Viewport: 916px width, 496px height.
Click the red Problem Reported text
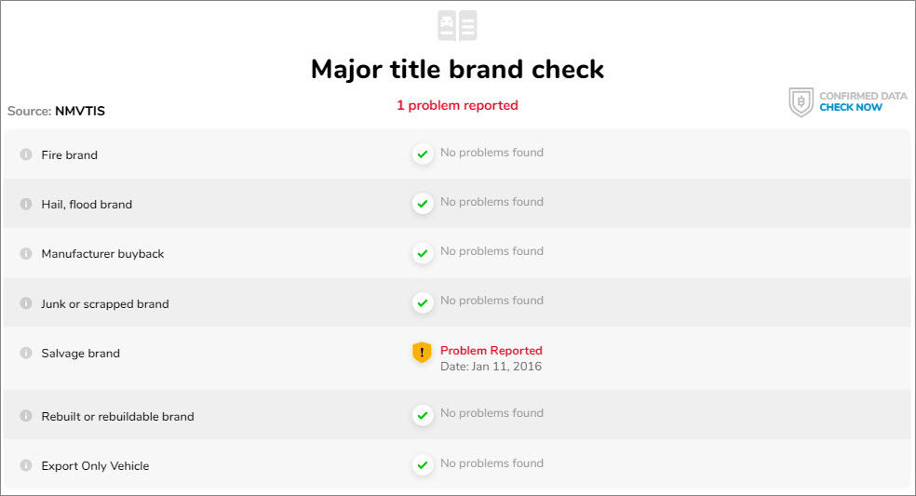tap(492, 351)
